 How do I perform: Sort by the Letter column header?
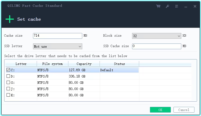(21, 64)
